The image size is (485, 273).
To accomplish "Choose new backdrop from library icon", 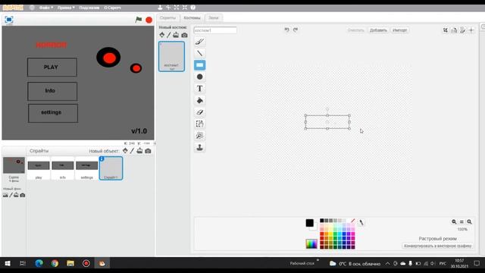I will point(5,195).
